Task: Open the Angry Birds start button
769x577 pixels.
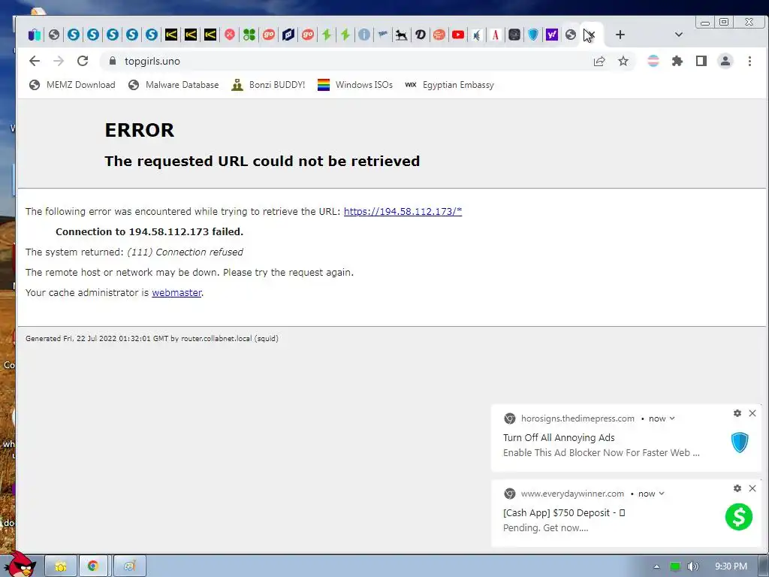Action: point(21,564)
